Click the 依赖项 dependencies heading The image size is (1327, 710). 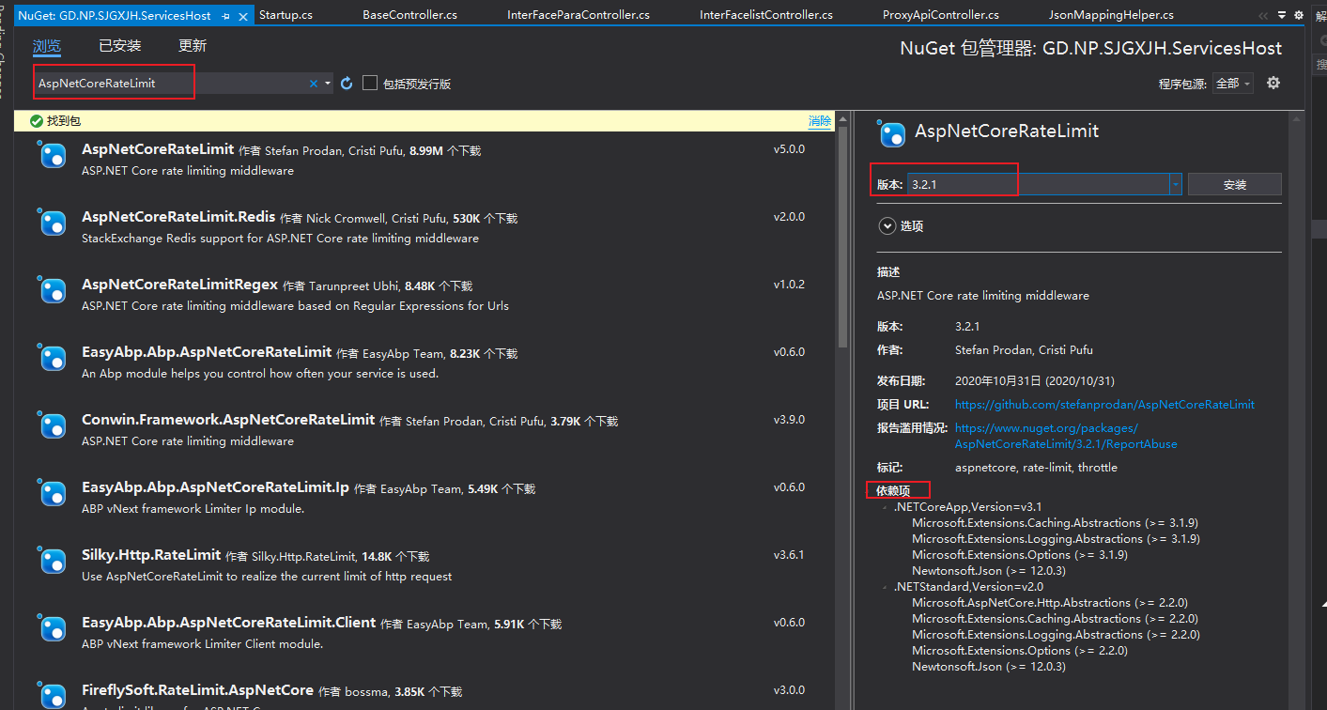coord(893,490)
